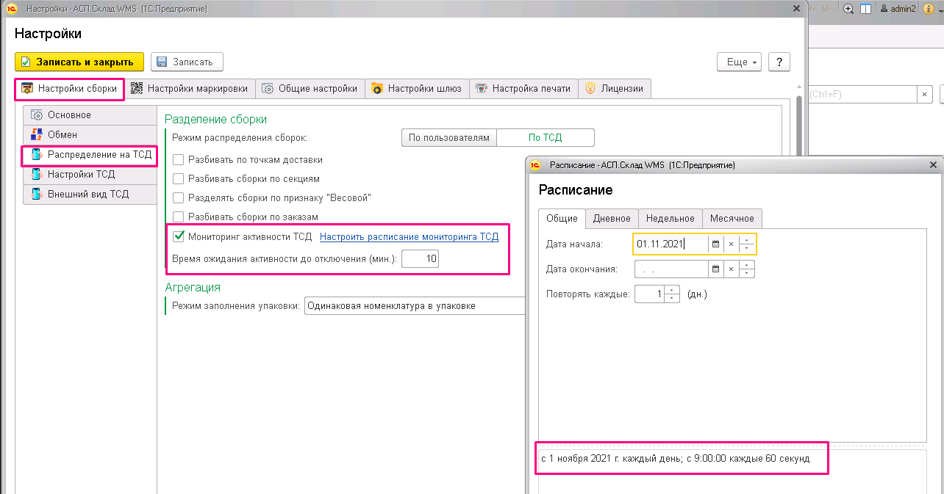Screen dimensions: 944x494
Task: Increase Повторять каждые value
Action: tap(672, 290)
